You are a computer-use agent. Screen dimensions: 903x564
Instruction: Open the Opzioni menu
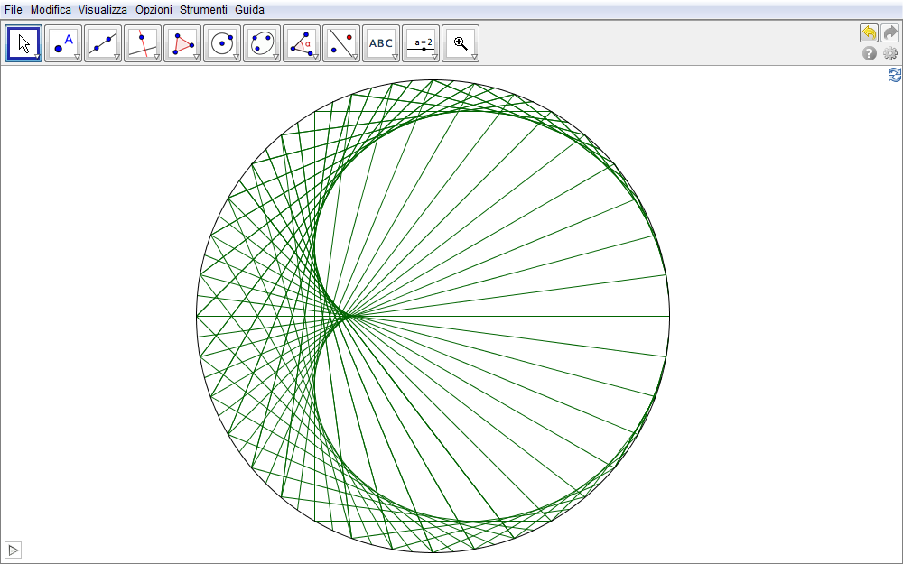pos(154,10)
